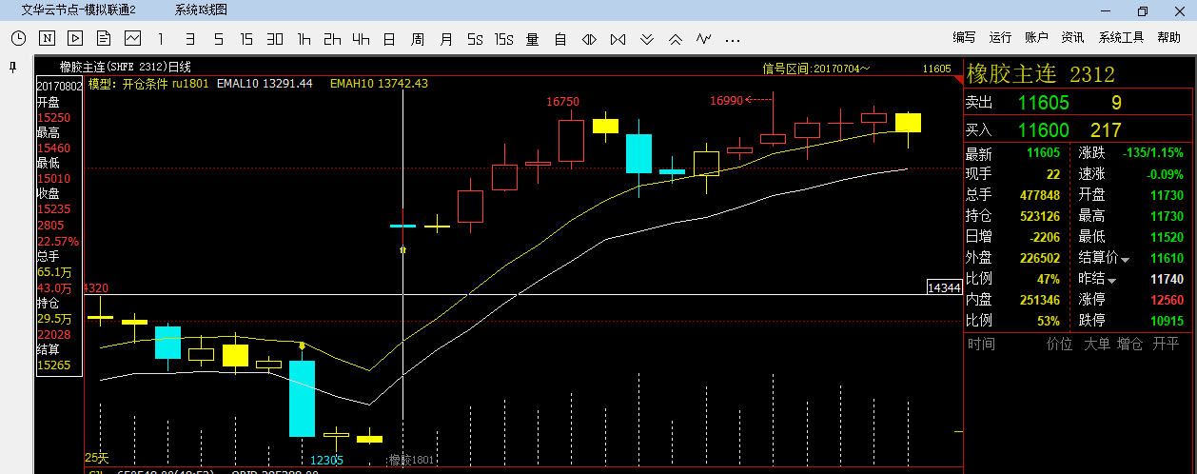The width and height of the screenshot is (1197, 474).
Task: Click the 涨跌 value -135/1.15%
Action: click(x=1153, y=152)
